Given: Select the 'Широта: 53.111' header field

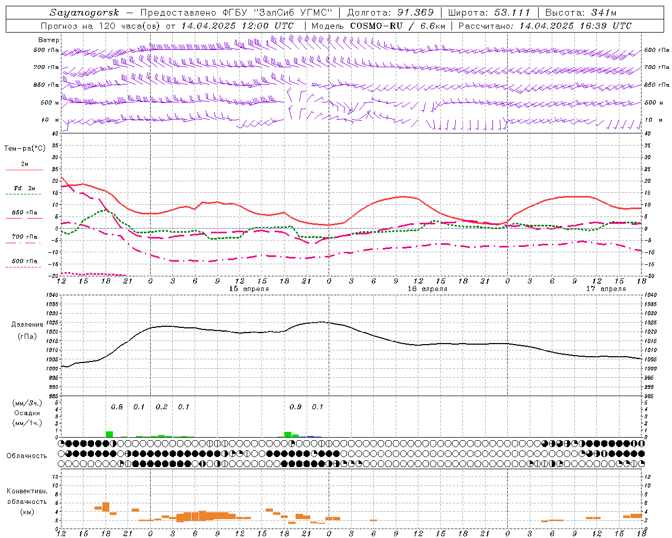Looking at the screenshot, I should (489, 13).
